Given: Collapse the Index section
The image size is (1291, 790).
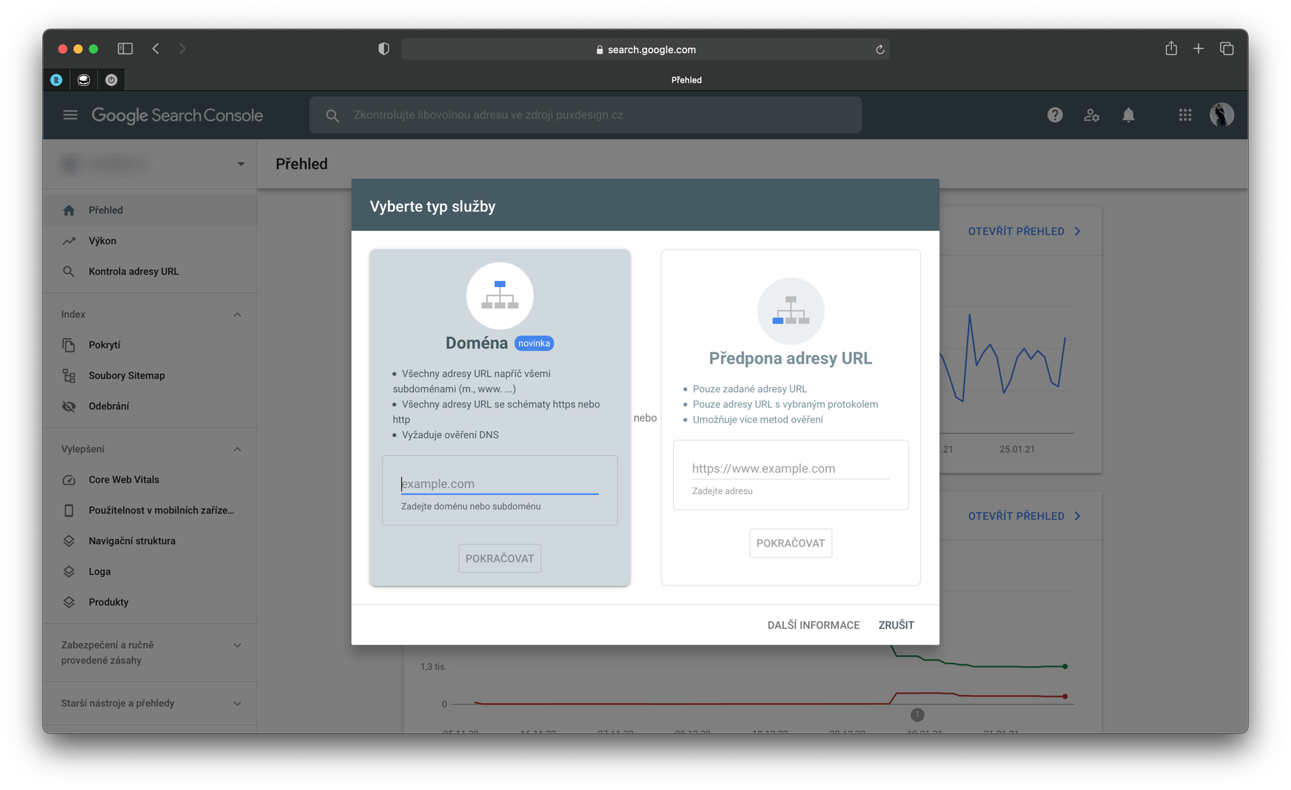Looking at the screenshot, I should [x=237, y=314].
